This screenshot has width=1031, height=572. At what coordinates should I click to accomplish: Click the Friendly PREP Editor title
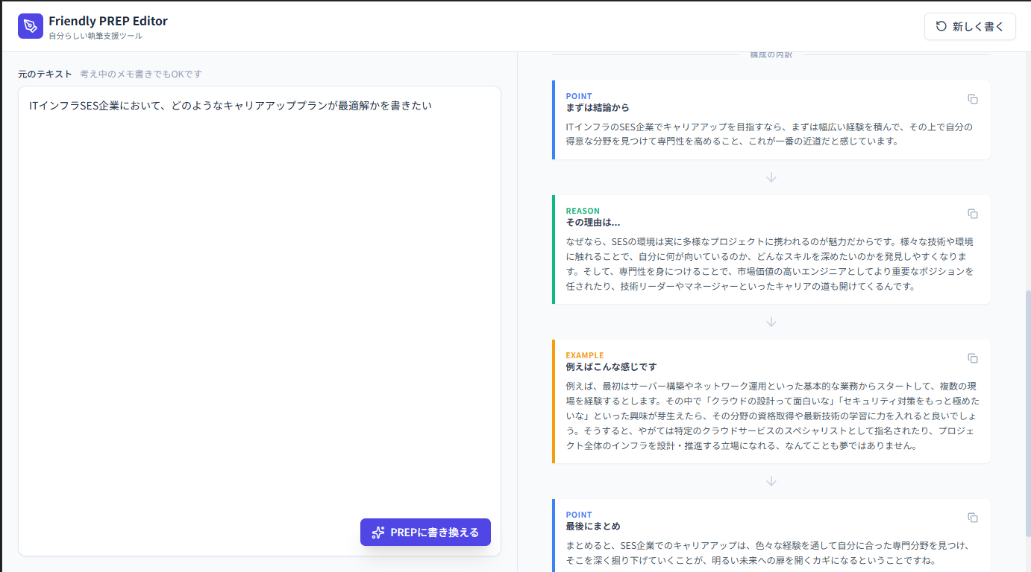coord(108,21)
